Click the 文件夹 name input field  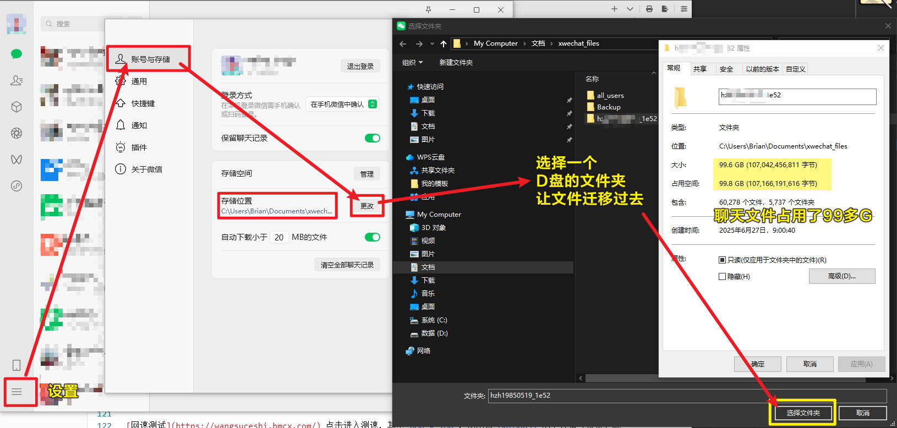click(x=687, y=396)
